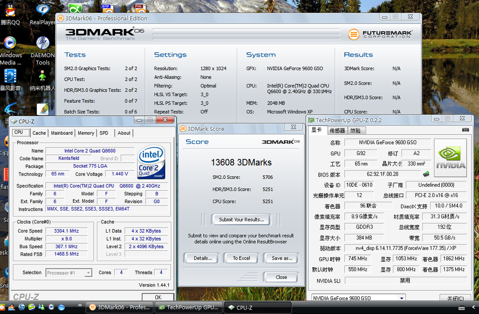The width and height of the screenshot is (479, 314).
Task: Open the About tab in CPU-Z
Action: (x=124, y=133)
